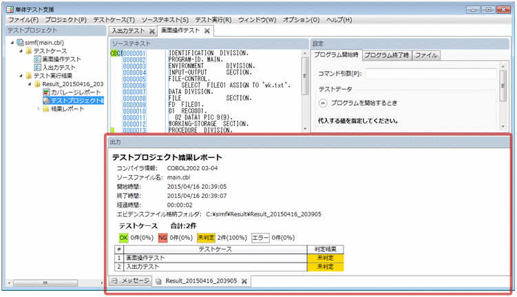The height and width of the screenshot is (297, 517).
Task: Click 未判定 result cell for 入出力テスト
Action: pyautogui.click(x=326, y=267)
